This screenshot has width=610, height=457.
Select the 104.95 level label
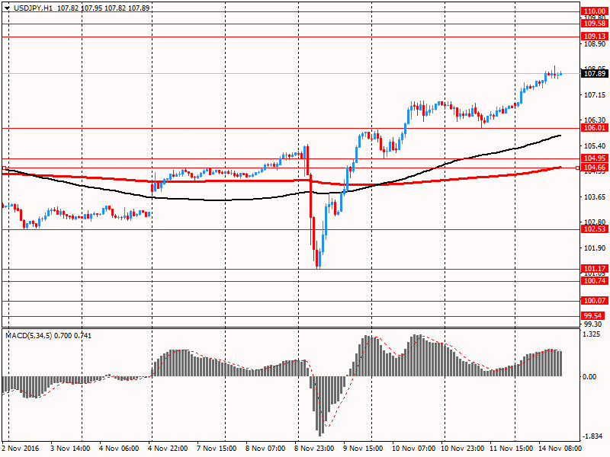(x=595, y=158)
